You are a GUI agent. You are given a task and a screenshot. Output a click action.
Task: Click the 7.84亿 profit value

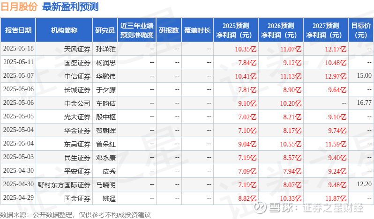[x=247, y=63]
